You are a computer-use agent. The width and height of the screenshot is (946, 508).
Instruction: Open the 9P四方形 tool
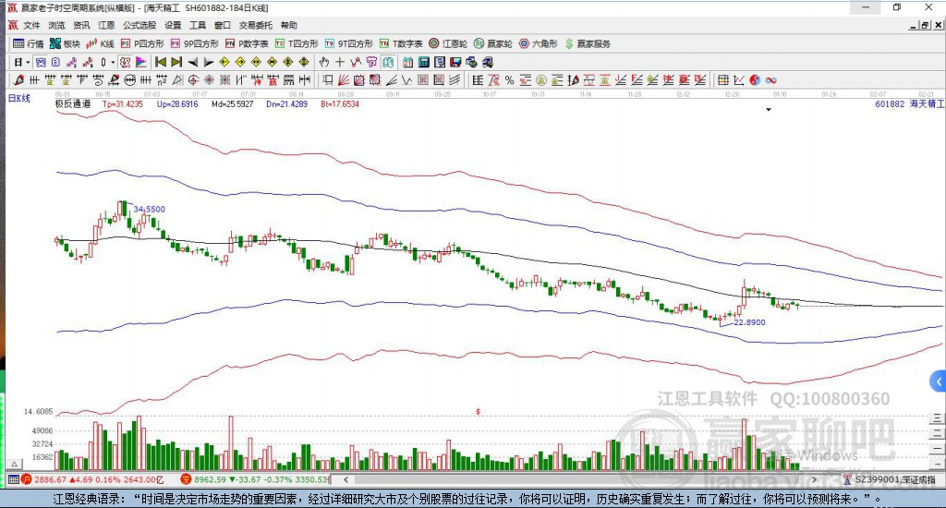[194, 43]
